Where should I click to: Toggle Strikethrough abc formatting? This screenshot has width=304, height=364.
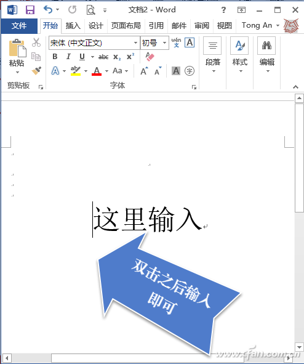[103, 57]
